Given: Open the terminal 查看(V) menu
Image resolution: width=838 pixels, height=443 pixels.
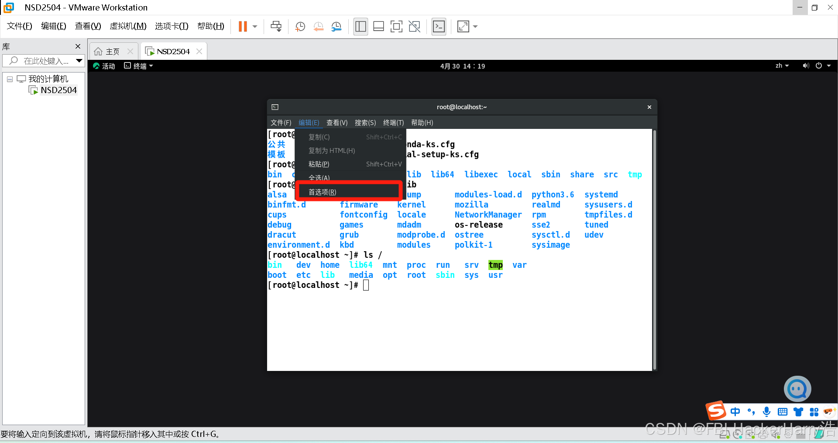Looking at the screenshot, I should 337,123.
